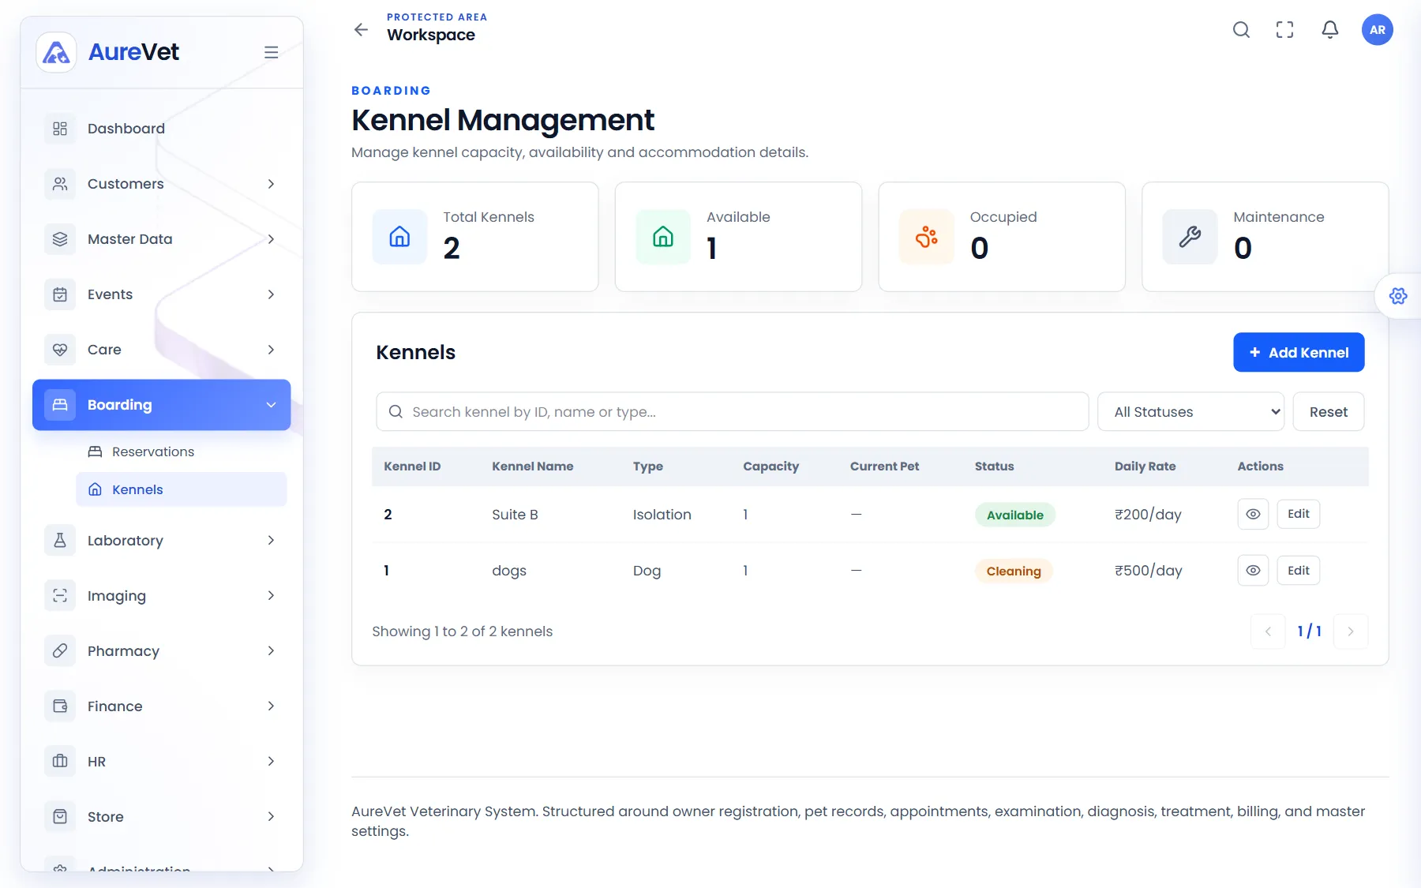1421x888 pixels.
Task: Toggle fullscreen mode icon
Action: coord(1285,29)
